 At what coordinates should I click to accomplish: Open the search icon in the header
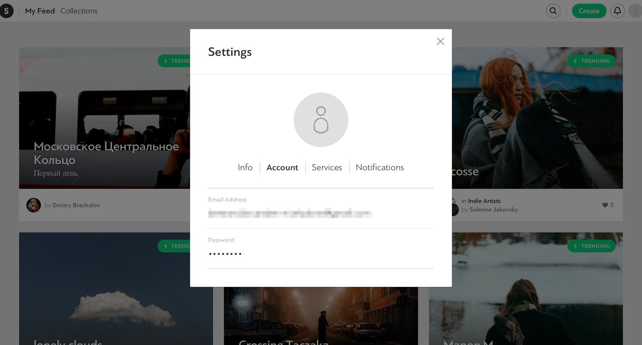click(553, 11)
